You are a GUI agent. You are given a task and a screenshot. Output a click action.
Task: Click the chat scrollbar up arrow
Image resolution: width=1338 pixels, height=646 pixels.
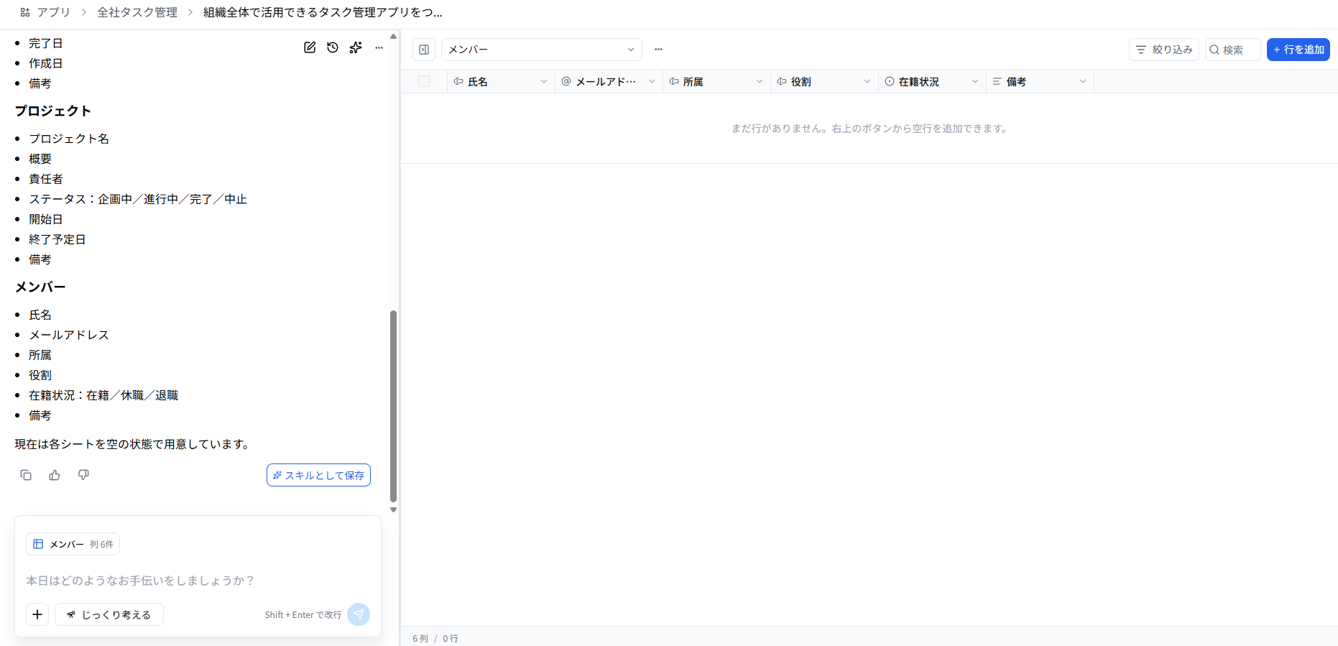pyautogui.click(x=393, y=36)
